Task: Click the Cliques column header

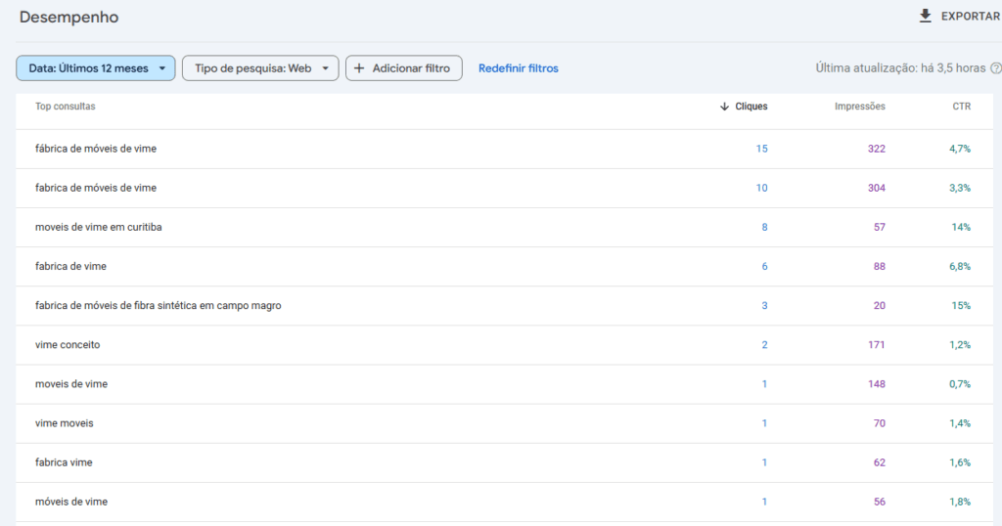Action: tap(751, 107)
